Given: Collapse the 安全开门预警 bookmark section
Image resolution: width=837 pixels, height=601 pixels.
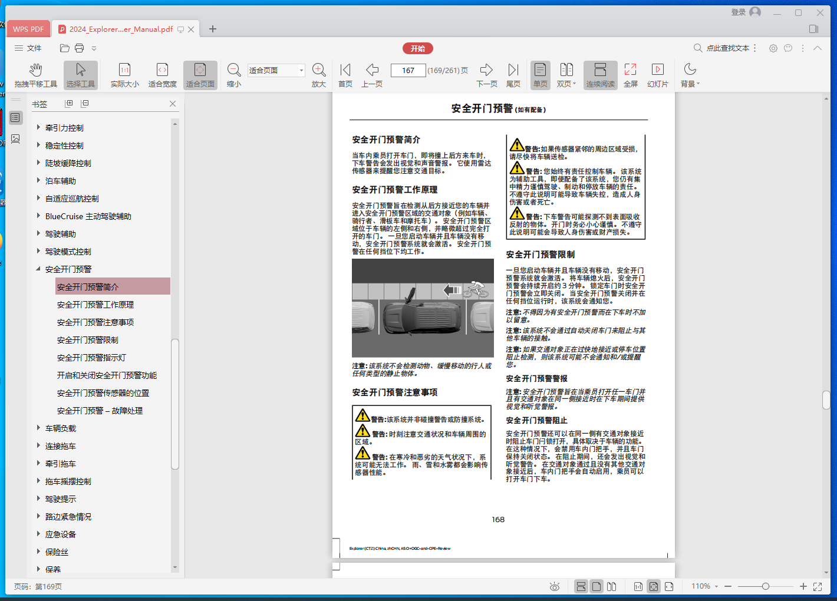Looking at the screenshot, I should tap(38, 269).
